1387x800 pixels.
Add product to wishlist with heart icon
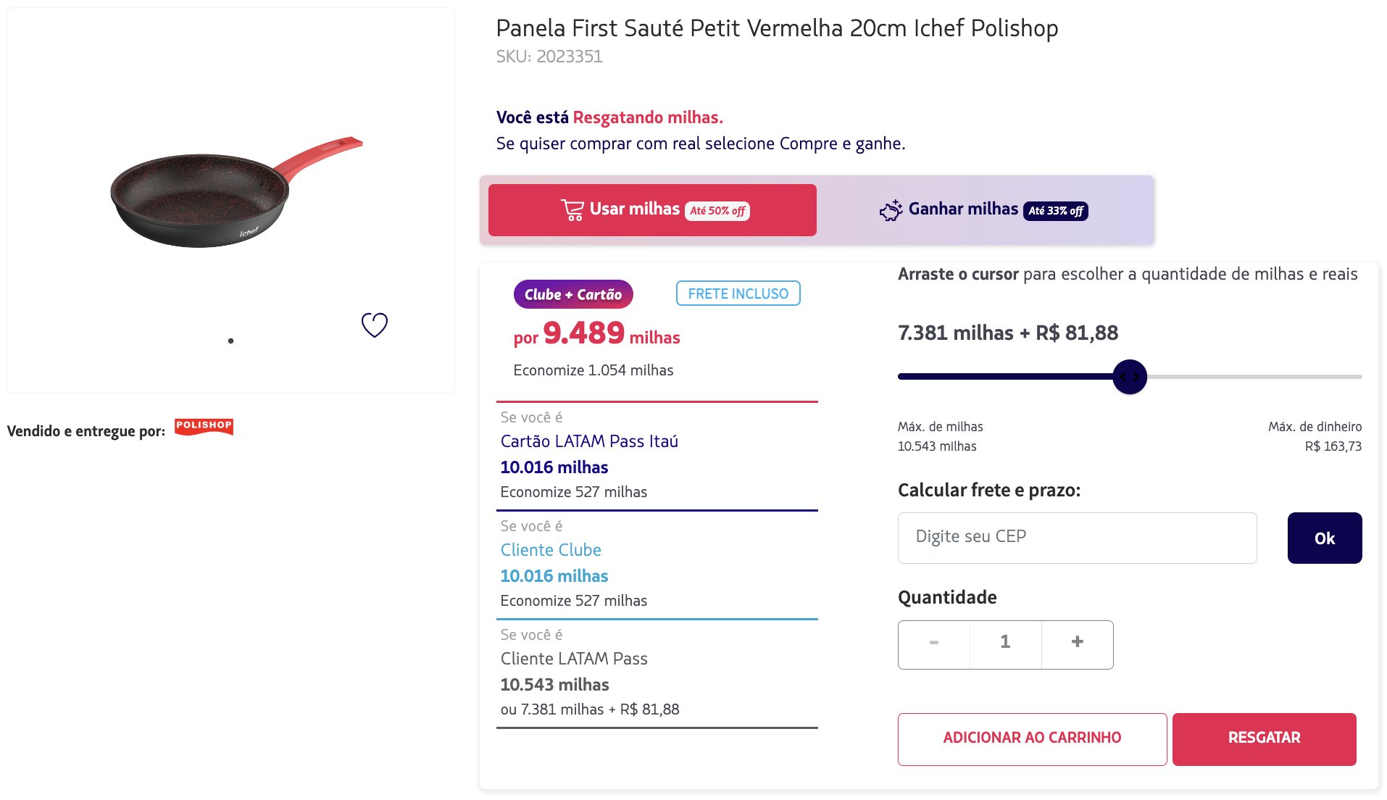click(x=375, y=325)
